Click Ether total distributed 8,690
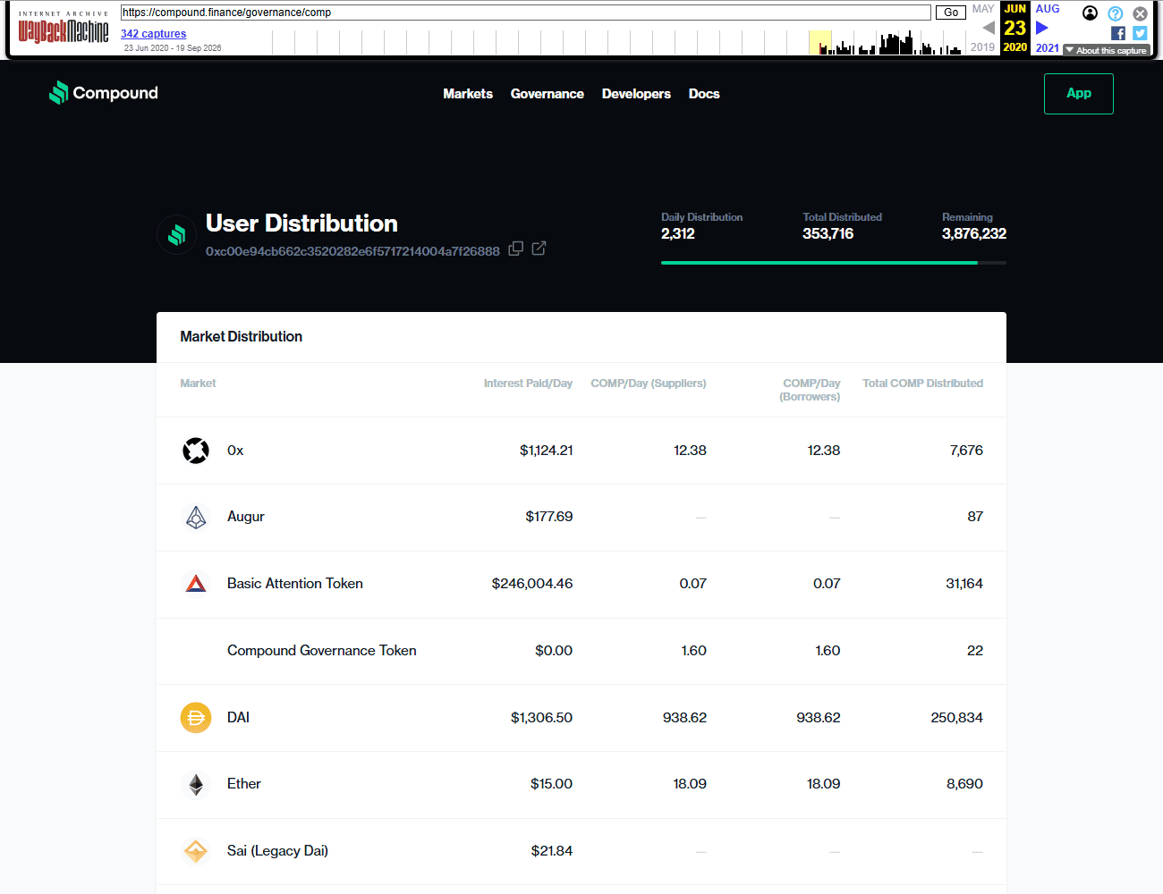The width and height of the screenshot is (1163, 894). [x=964, y=784]
